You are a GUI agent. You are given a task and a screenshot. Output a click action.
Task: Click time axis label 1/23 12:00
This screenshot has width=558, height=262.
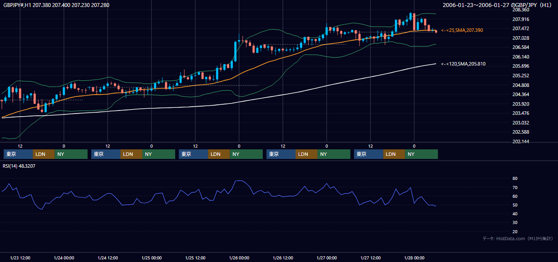click(x=20, y=258)
